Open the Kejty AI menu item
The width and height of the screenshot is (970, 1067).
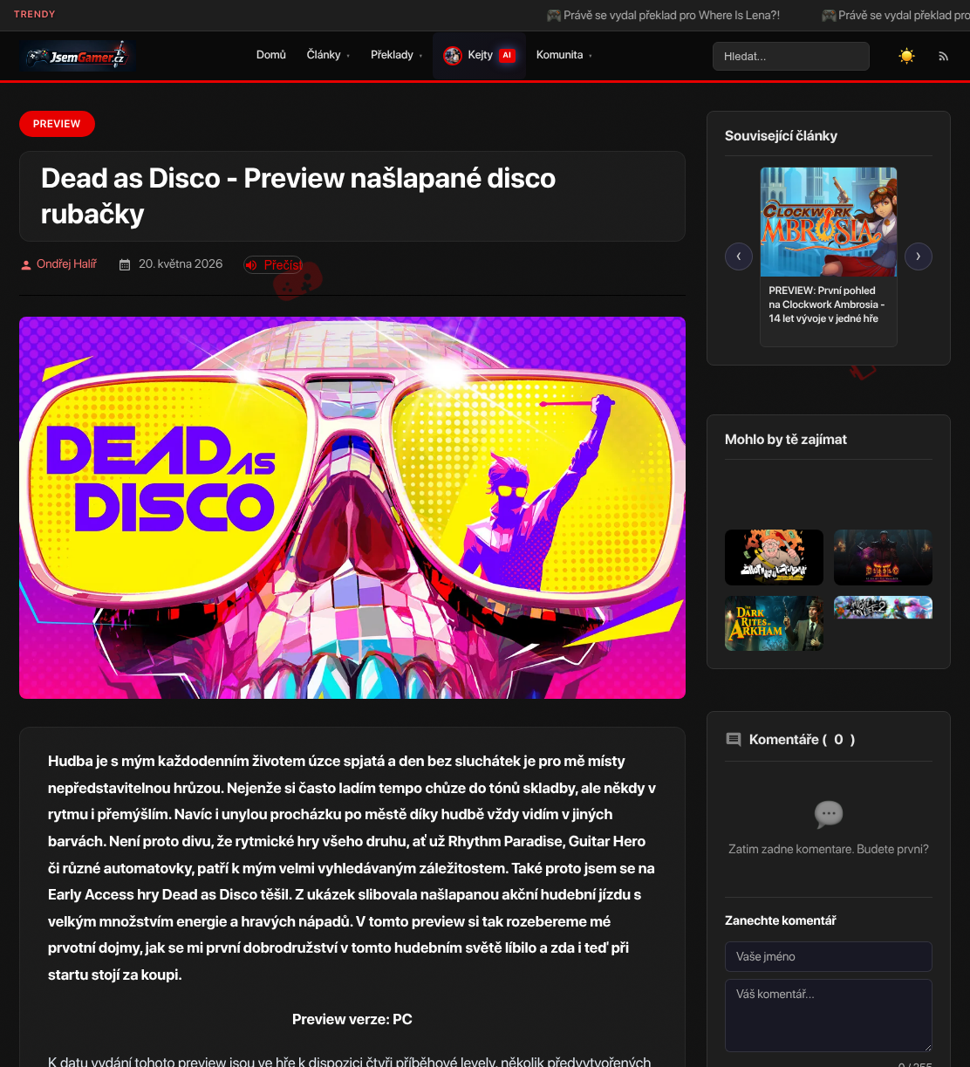click(x=479, y=56)
